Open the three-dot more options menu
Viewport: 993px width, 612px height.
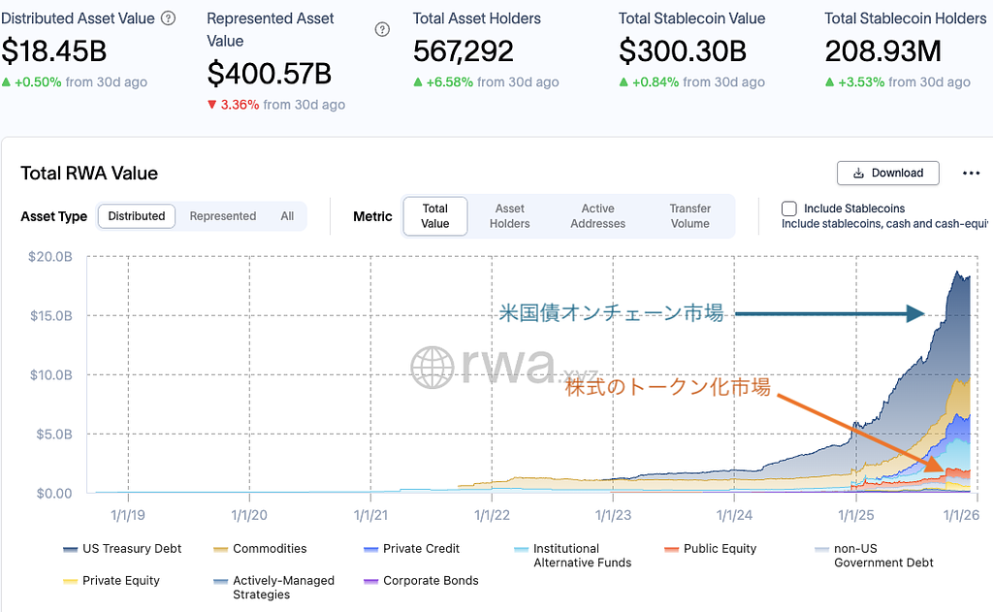coord(971,174)
